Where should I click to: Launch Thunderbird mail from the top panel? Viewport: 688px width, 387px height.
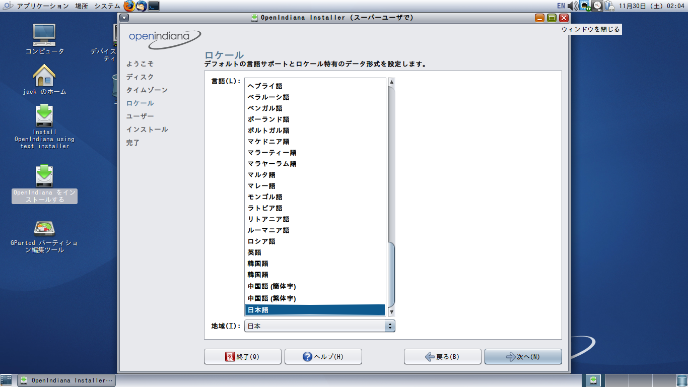coord(142,6)
